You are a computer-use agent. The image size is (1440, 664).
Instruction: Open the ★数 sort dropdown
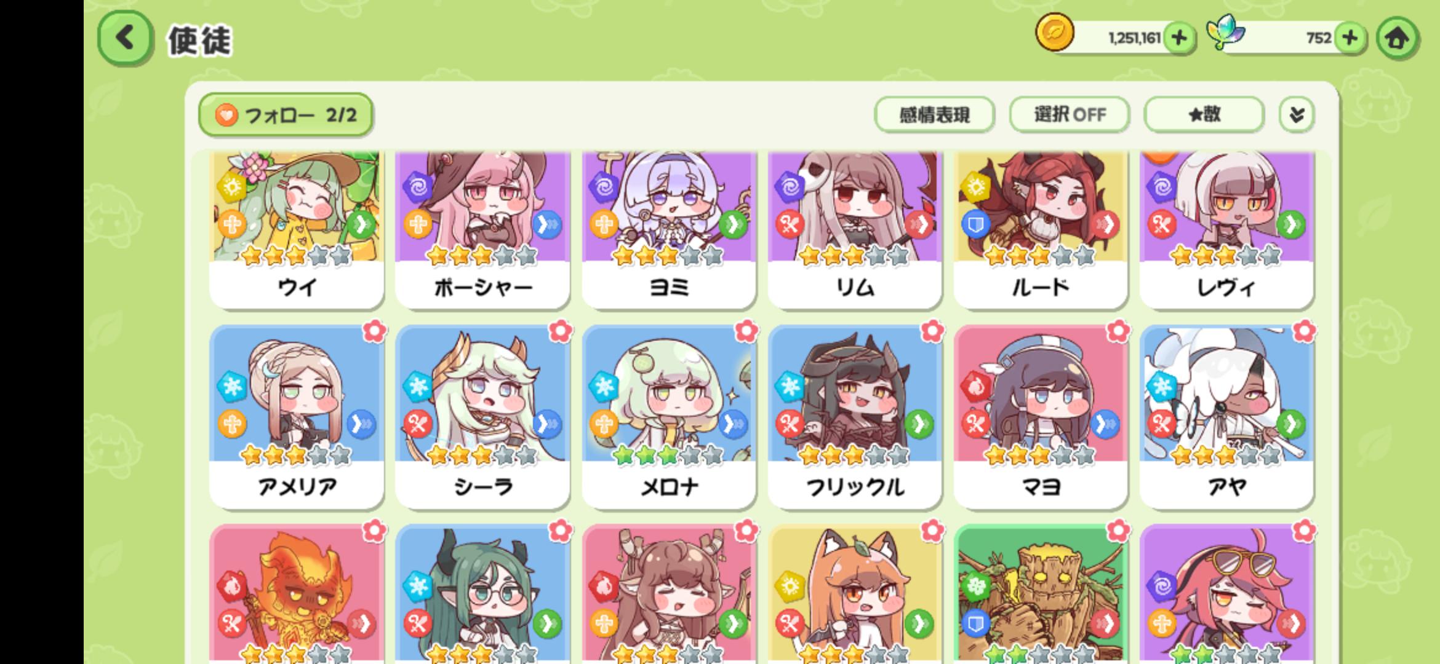tap(1204, 114)
